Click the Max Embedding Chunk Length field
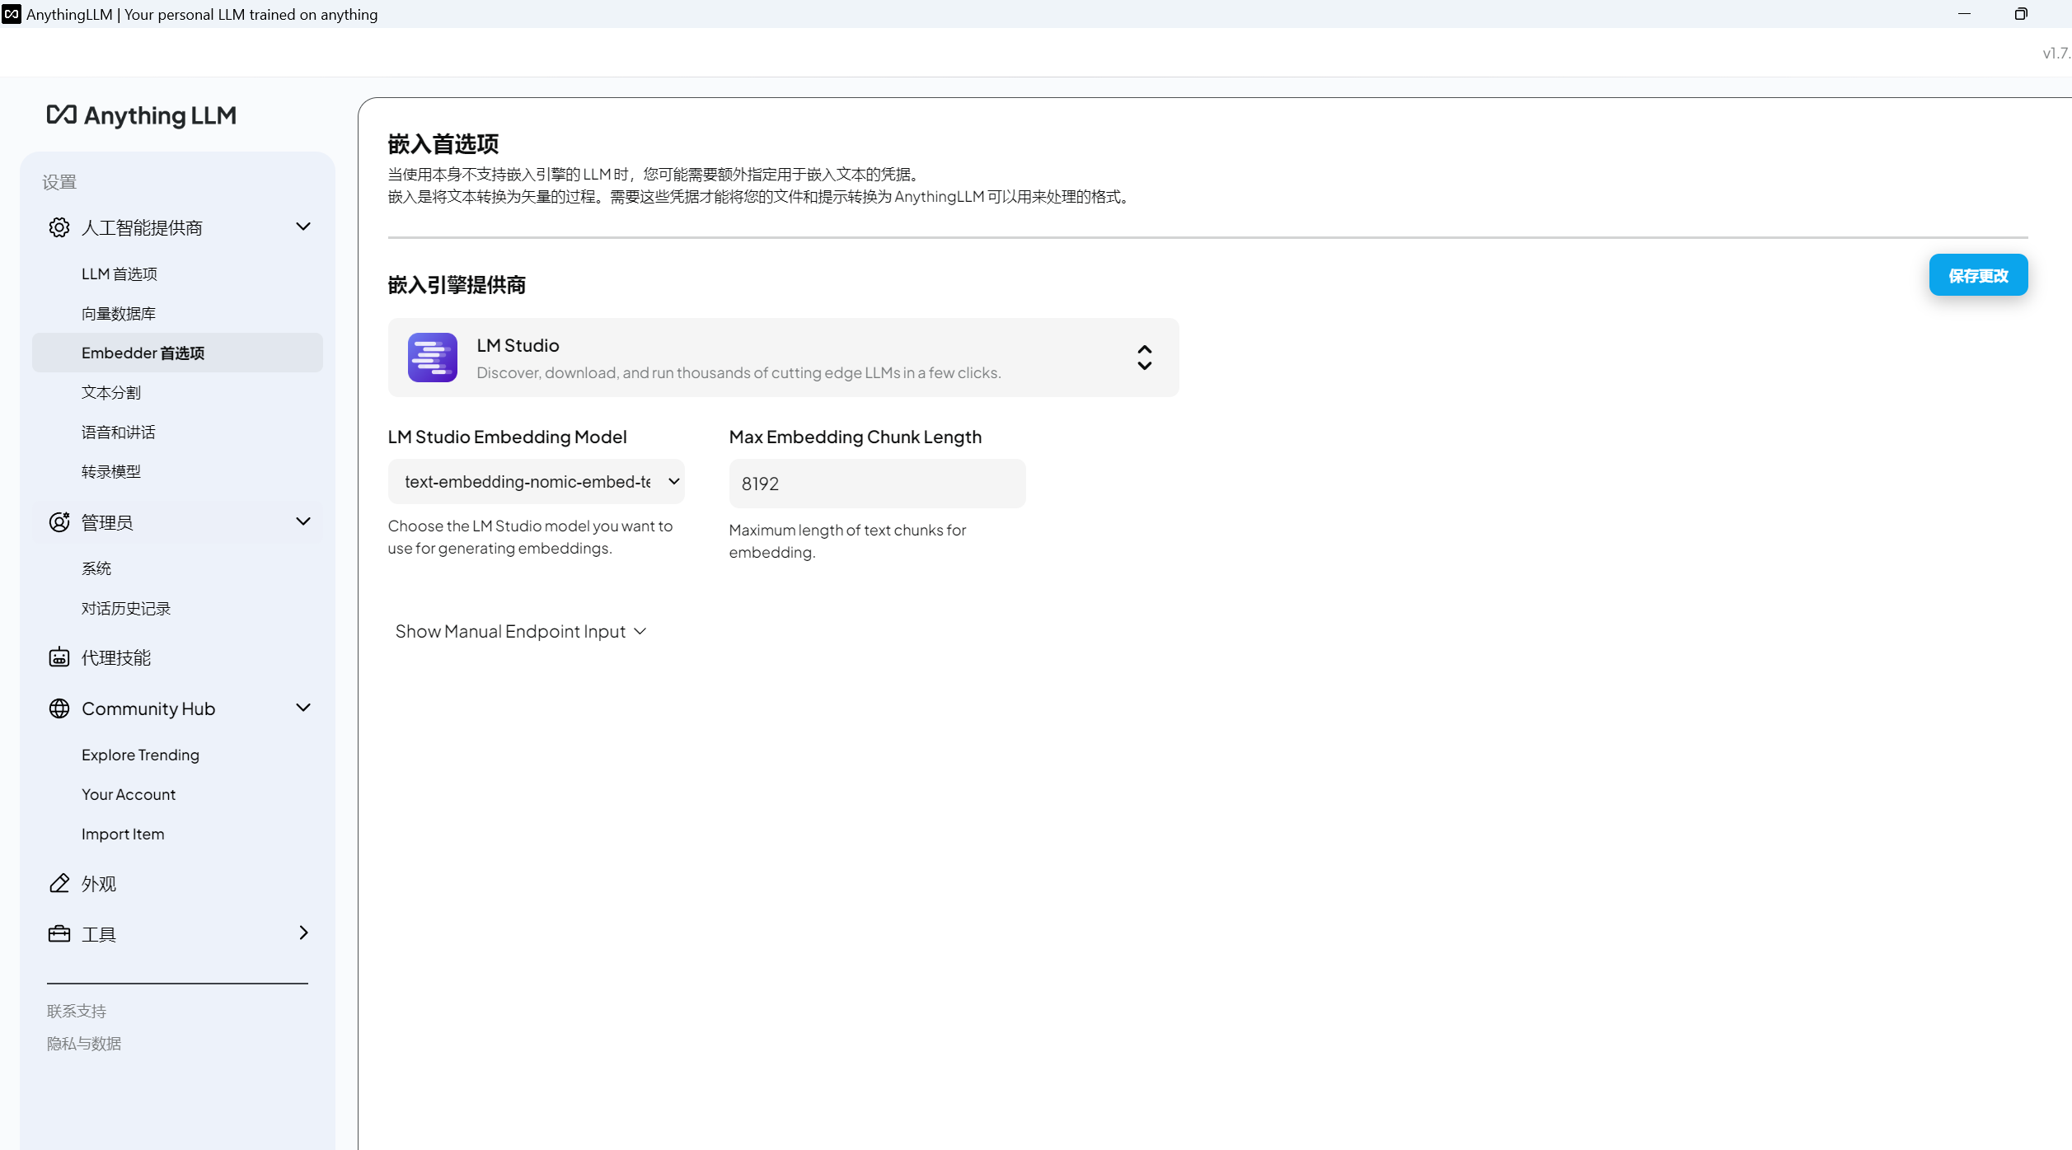The width and height of the screenshot is (2072, 1150). click(x=877, y=484)
